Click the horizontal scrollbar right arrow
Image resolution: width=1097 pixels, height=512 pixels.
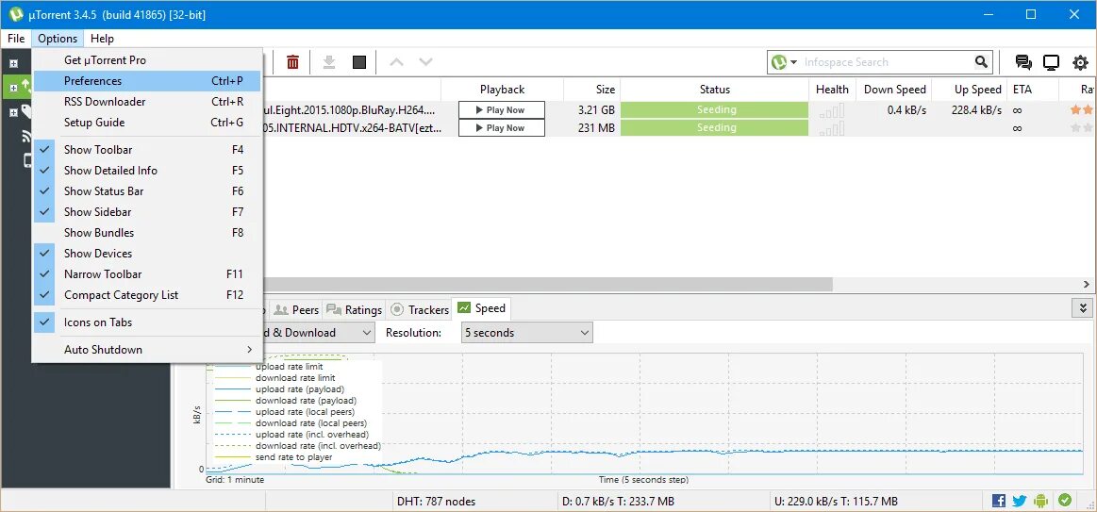pyautogui.click(x=1087, y=285)
